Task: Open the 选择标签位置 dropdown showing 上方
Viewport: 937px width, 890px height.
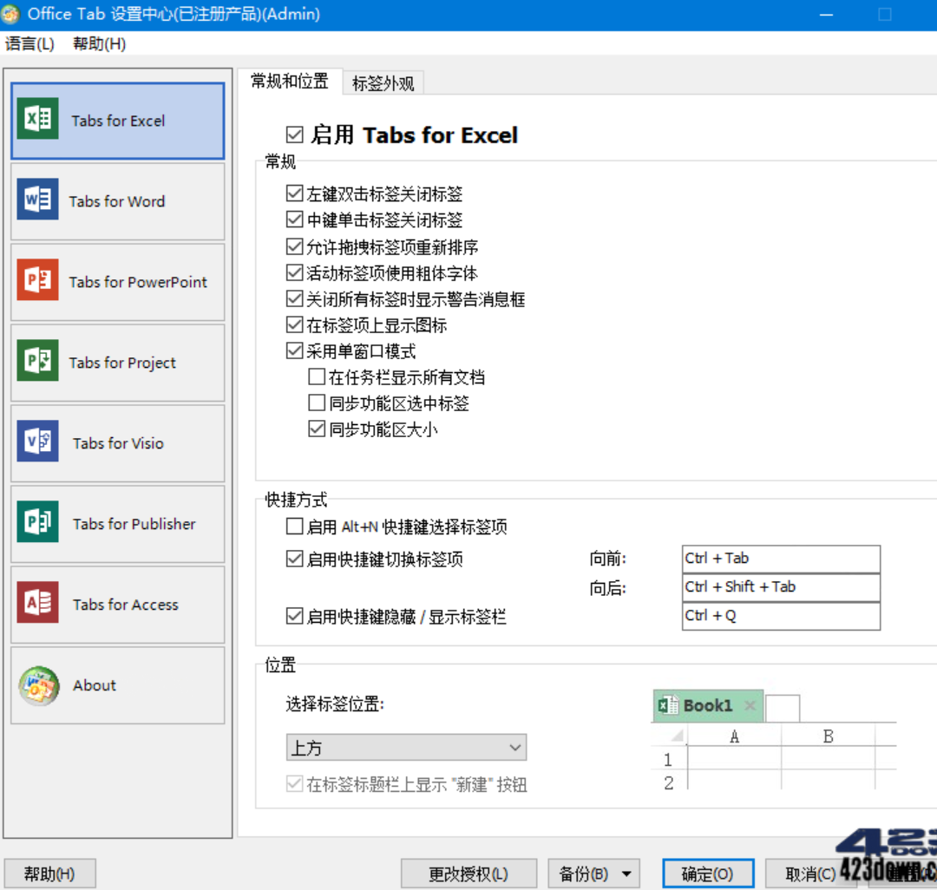Action: [x=406, y=747]
